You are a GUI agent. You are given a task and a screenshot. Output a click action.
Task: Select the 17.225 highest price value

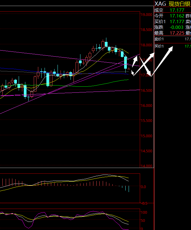point(177,33)
